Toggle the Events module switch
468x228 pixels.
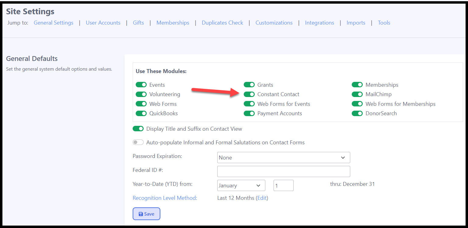pos(141,85)
